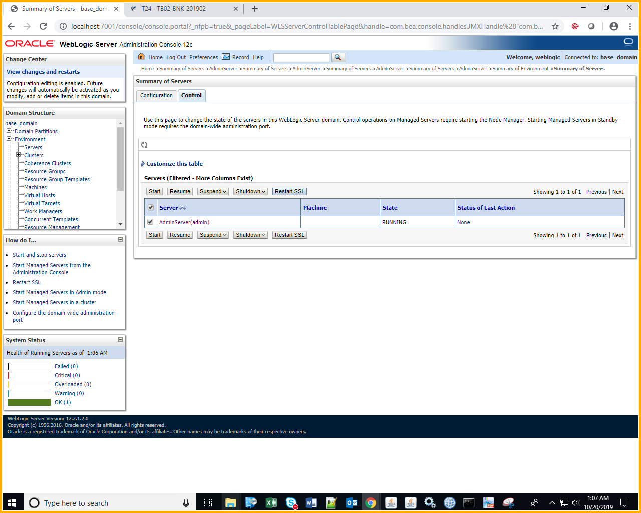
Task: Open the top Suspend dropdown
Action: coord(213,191)
